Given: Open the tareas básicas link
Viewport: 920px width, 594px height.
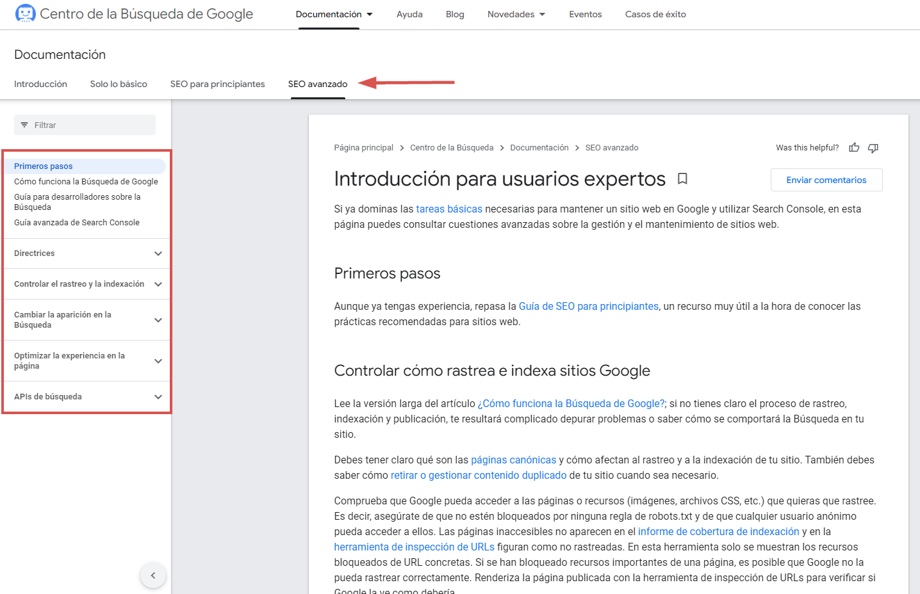Looking at the screenshot, I should [449, 209].
